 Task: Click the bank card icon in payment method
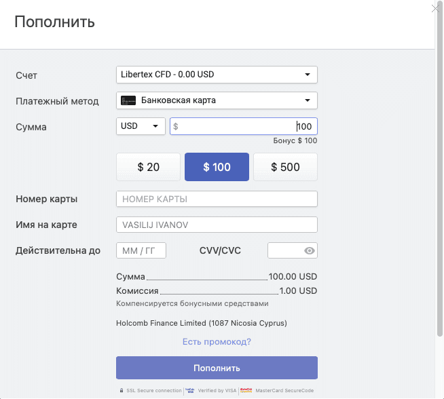point(128,101)
